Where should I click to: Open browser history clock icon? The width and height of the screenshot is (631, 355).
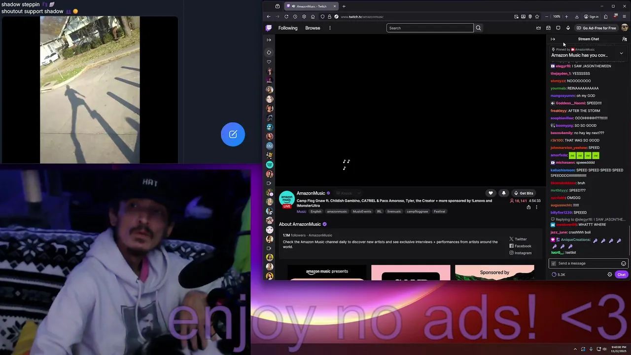295,17
